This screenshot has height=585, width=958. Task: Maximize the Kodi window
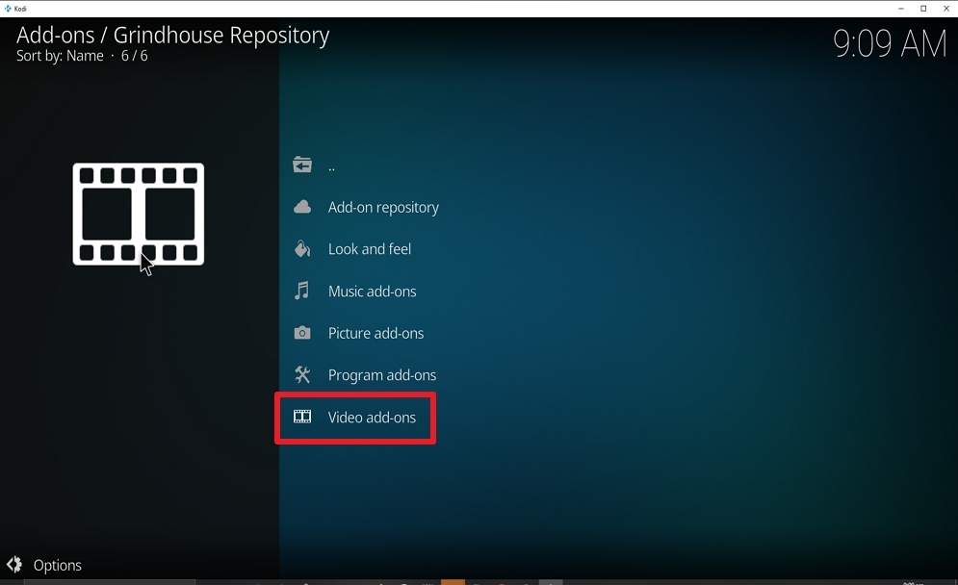coord(923,9)
